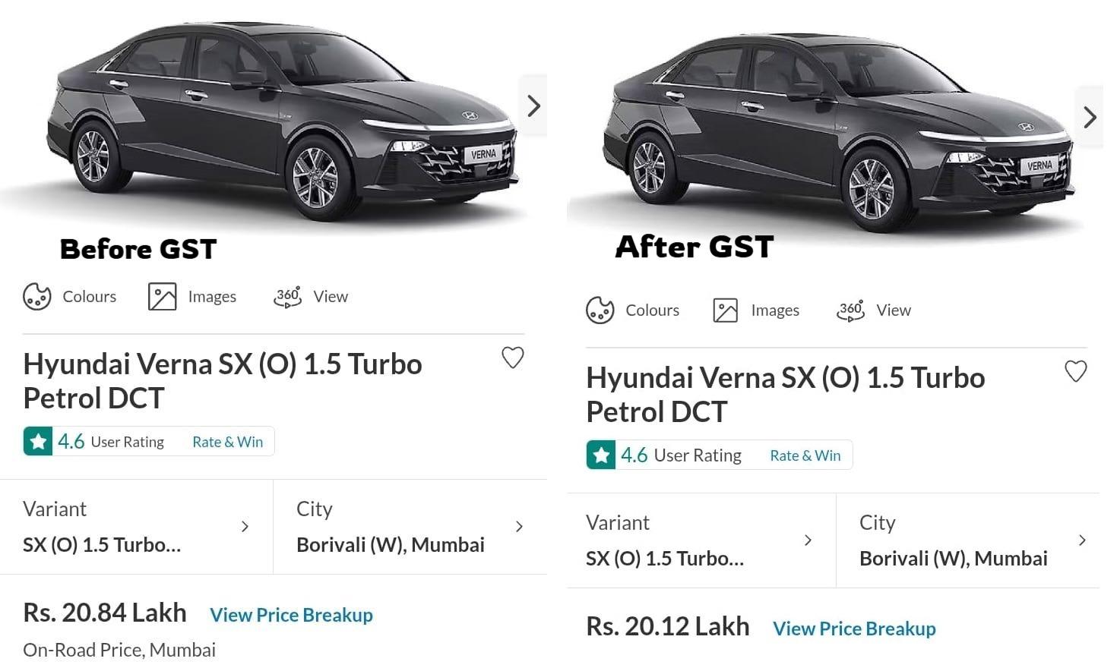Next image arrow on After GST car
The height and width of the screenshot is (668, 1117).
[1090, 117]
